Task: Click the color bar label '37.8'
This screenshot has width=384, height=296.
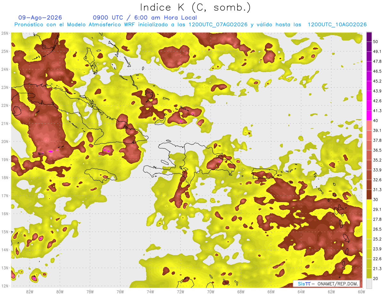Action: tap(377, 140)
